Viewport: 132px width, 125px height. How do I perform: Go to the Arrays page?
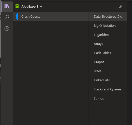coord(108,44)
